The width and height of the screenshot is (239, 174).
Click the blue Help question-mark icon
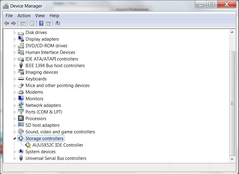click(x=41, y=23)
